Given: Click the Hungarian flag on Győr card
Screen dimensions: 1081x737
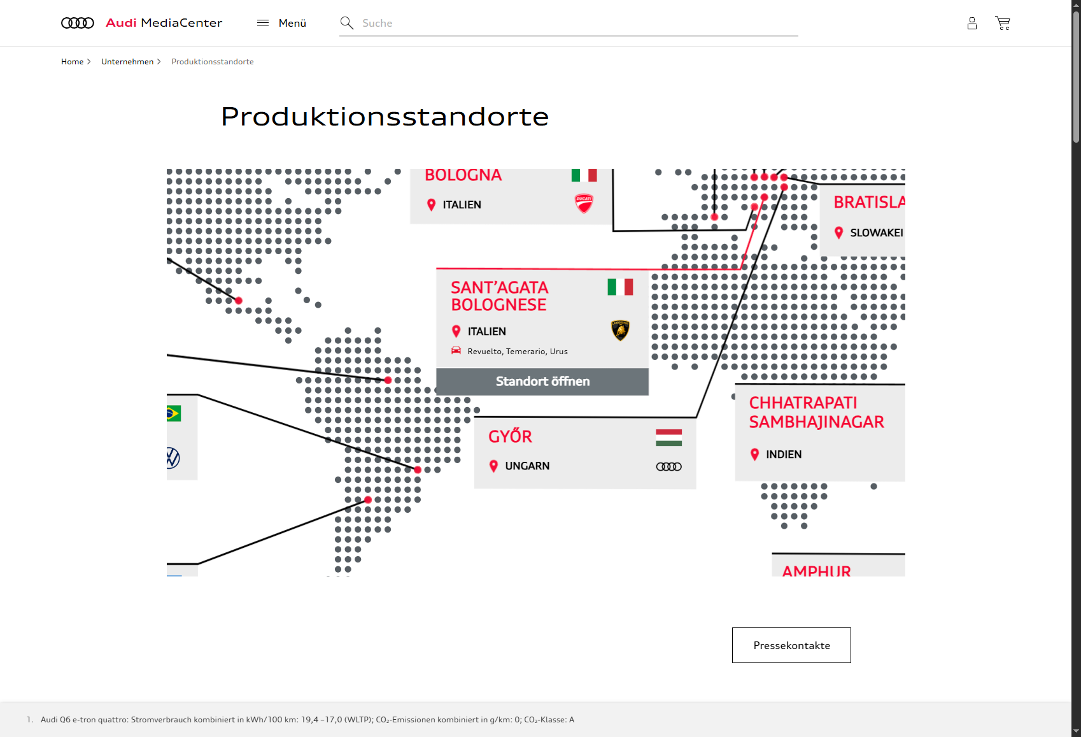Looking at the screenshot, I should (x=668, y=438).
